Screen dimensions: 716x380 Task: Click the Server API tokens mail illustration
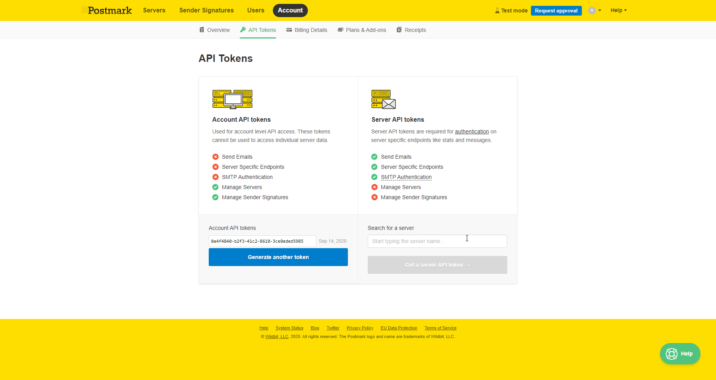coord(383,99)
